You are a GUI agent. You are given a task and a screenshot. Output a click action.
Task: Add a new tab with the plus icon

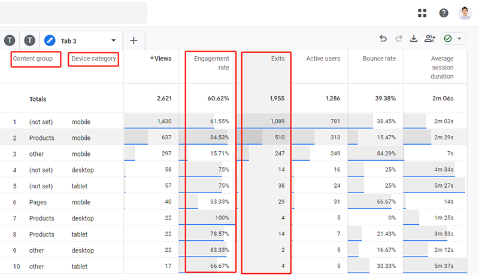pos(134,41)
